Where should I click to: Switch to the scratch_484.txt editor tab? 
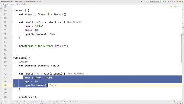tap(23, 4)
